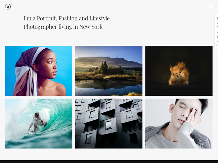Open the settings gear in side panel

pyautogui.click(x=217, y=18)
